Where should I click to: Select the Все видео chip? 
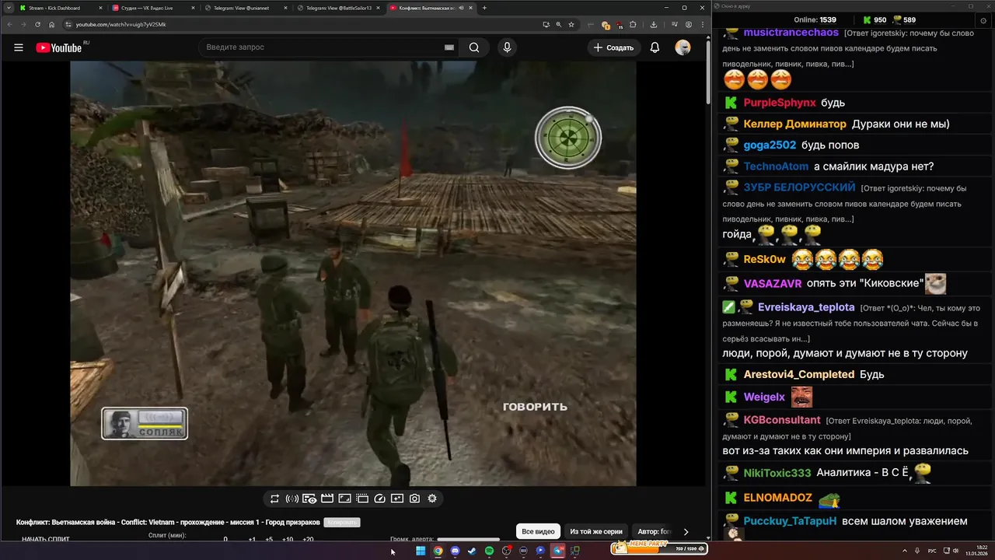click(x=538, y=531)
